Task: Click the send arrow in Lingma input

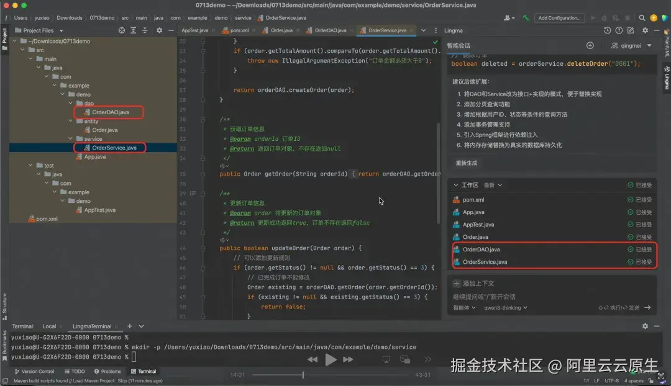Action: click(647, 308)
